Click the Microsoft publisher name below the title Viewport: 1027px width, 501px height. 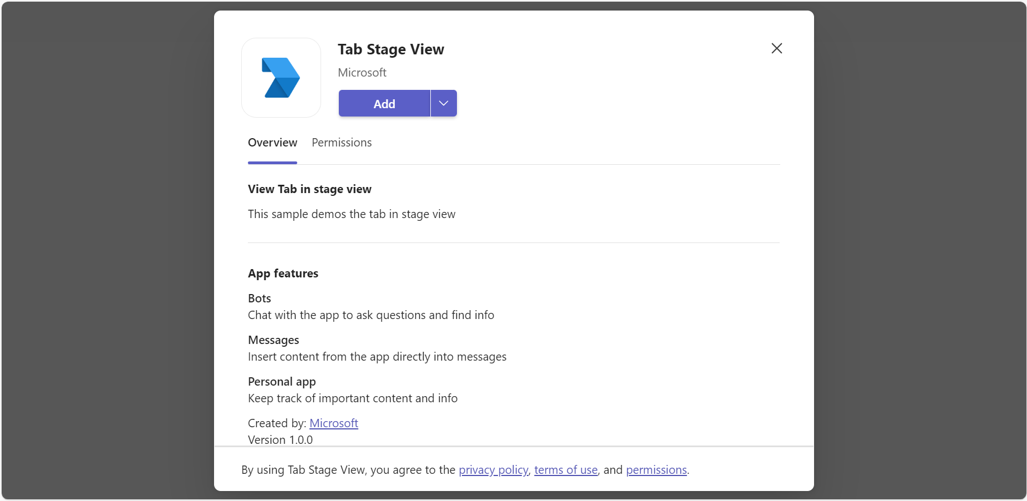pos(362,73)
